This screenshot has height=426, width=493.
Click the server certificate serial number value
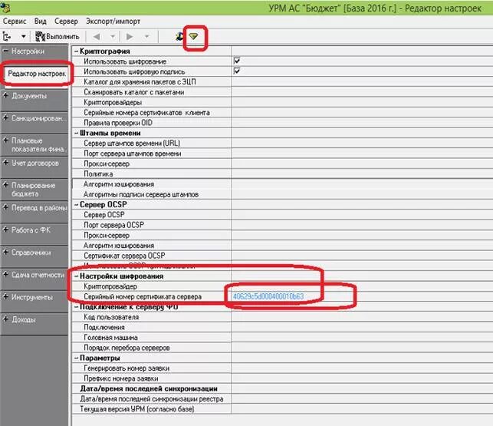click(x=268, y=296)
